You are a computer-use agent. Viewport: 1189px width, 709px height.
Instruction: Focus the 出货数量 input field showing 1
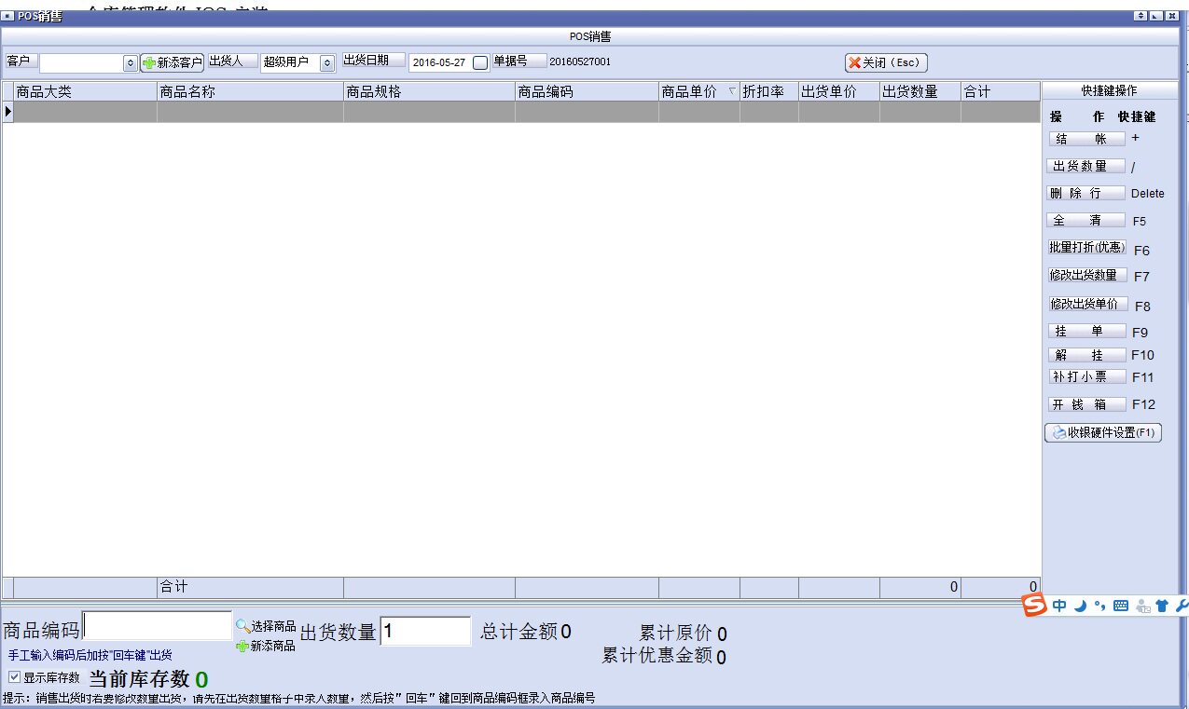[425, 631]
